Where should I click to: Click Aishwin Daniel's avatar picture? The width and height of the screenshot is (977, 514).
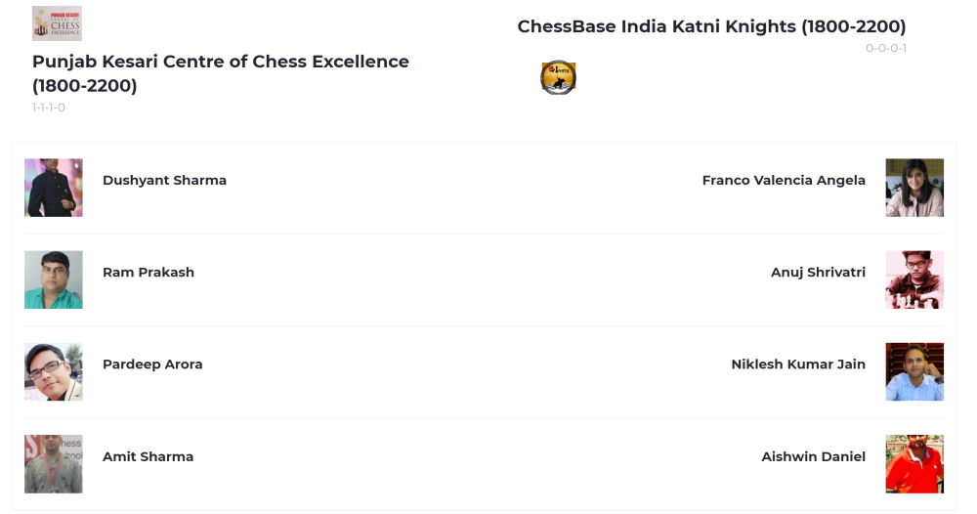pos(914,464)
